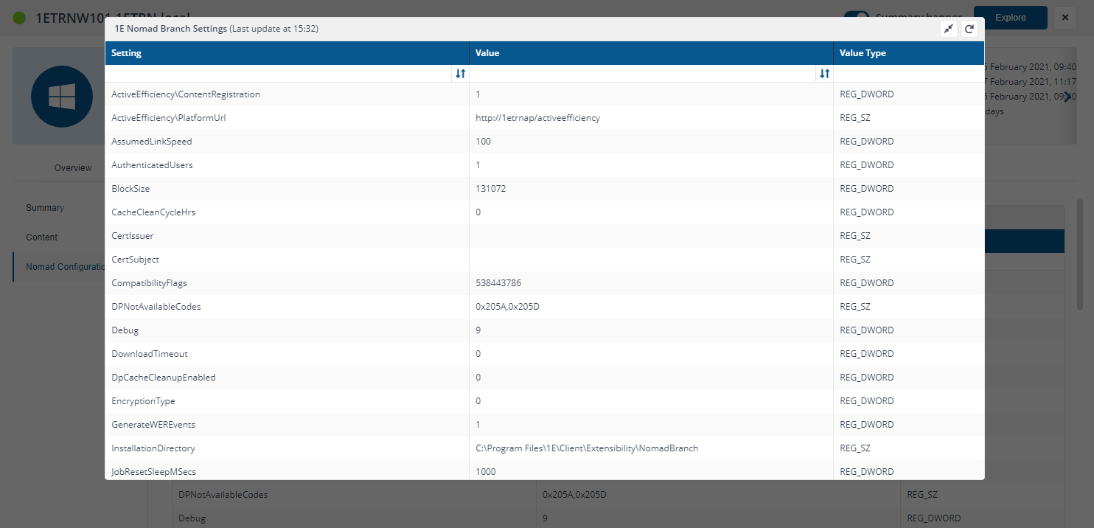
Task: Click the Value Type filter field
Action: 908,74
